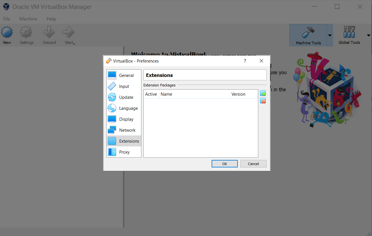The height and width of the screenshot is (236, 372).
Task: Open the Network preferences section
Action: (x=124, y=130)
